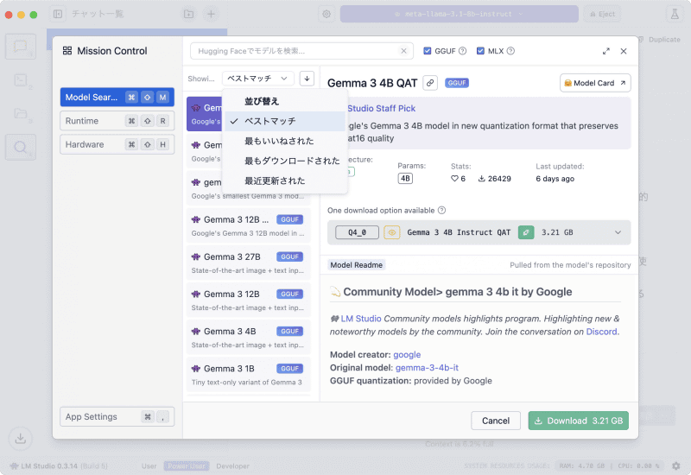
Task: Select Gemma 3 1B result
Action: tap(248, 375)
